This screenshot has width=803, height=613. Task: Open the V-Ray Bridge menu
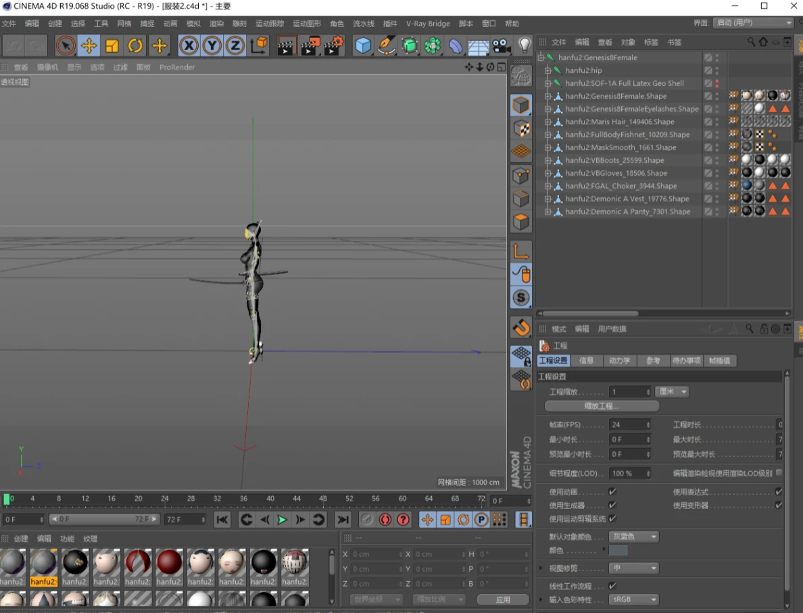tap(428, 24)
